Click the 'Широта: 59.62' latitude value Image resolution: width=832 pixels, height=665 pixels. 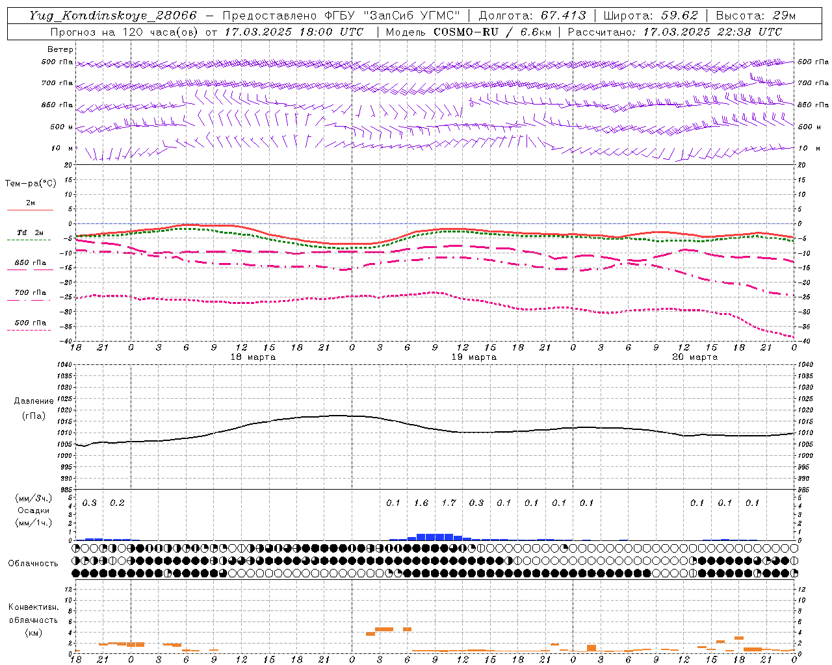pyautogui.click(x=650, y=16)
